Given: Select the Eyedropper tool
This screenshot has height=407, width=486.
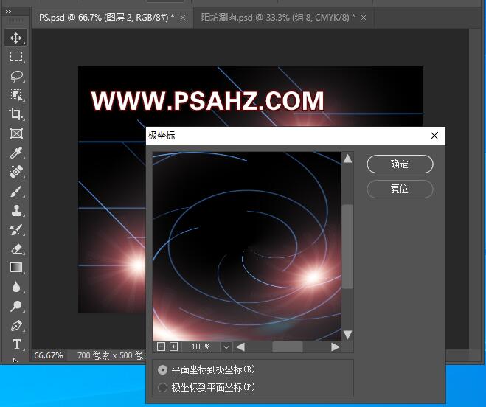Looking at the screenshot, I should pos(15,153).
